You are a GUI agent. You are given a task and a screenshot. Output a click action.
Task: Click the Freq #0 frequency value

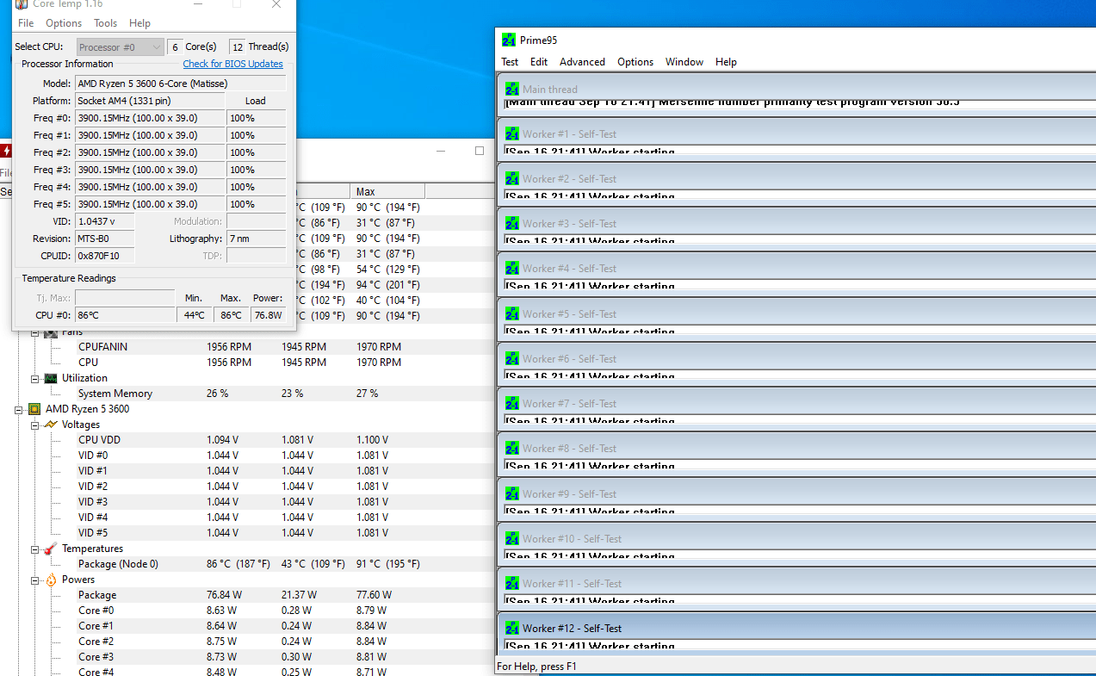pyautogui.click(x=150, y=118)
